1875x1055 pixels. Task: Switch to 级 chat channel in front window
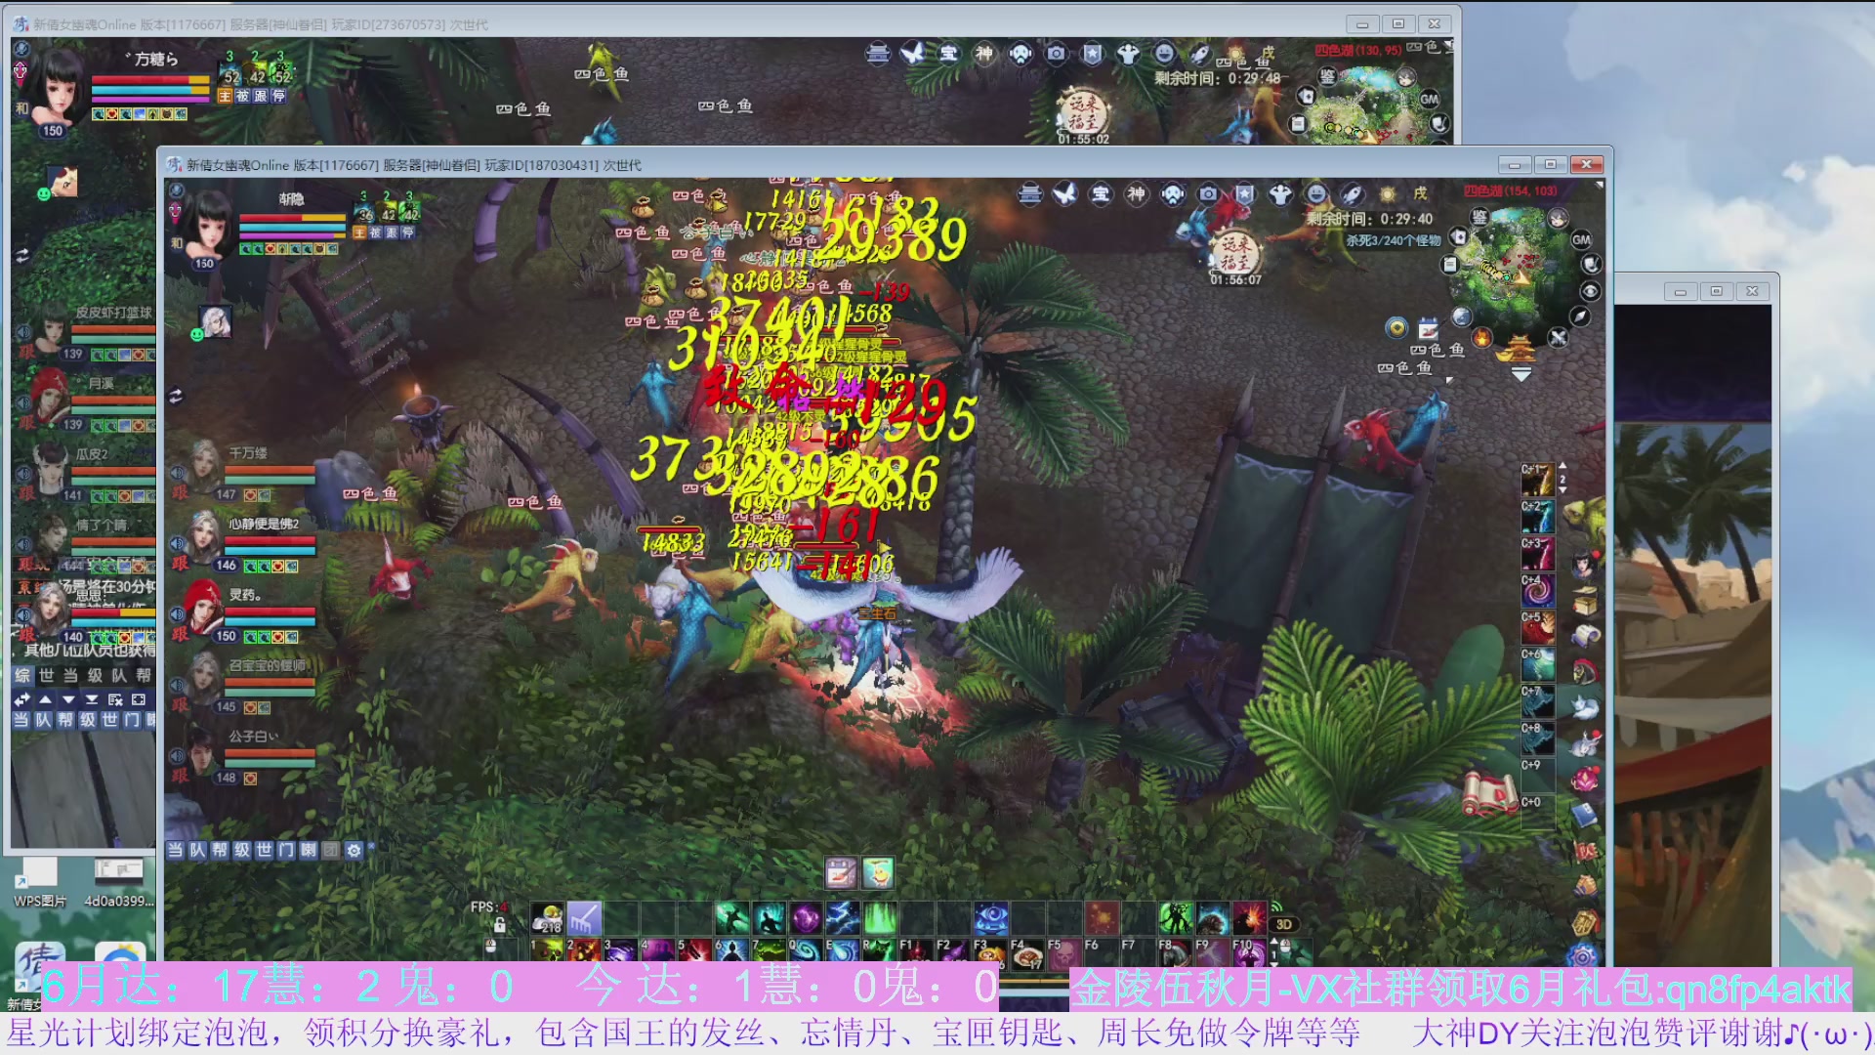(242, 850)
